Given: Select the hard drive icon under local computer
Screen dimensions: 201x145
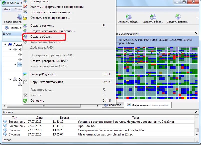Looking at the screenshot, I should coord(15,49).
